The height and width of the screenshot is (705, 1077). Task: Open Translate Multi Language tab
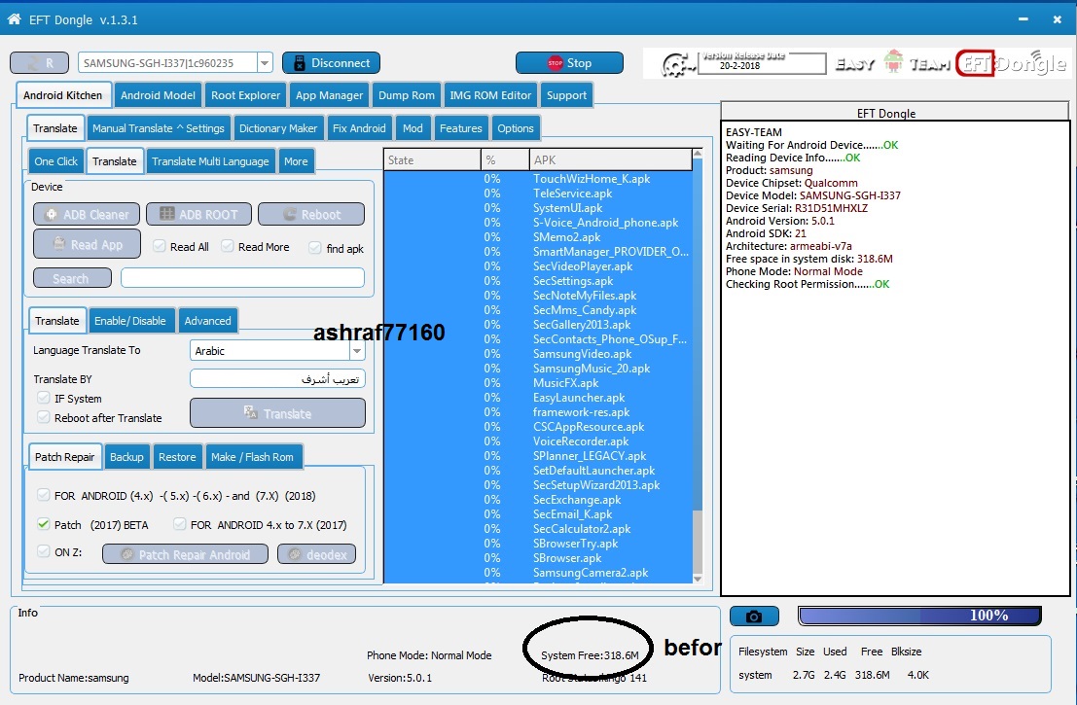click(210, 161)
